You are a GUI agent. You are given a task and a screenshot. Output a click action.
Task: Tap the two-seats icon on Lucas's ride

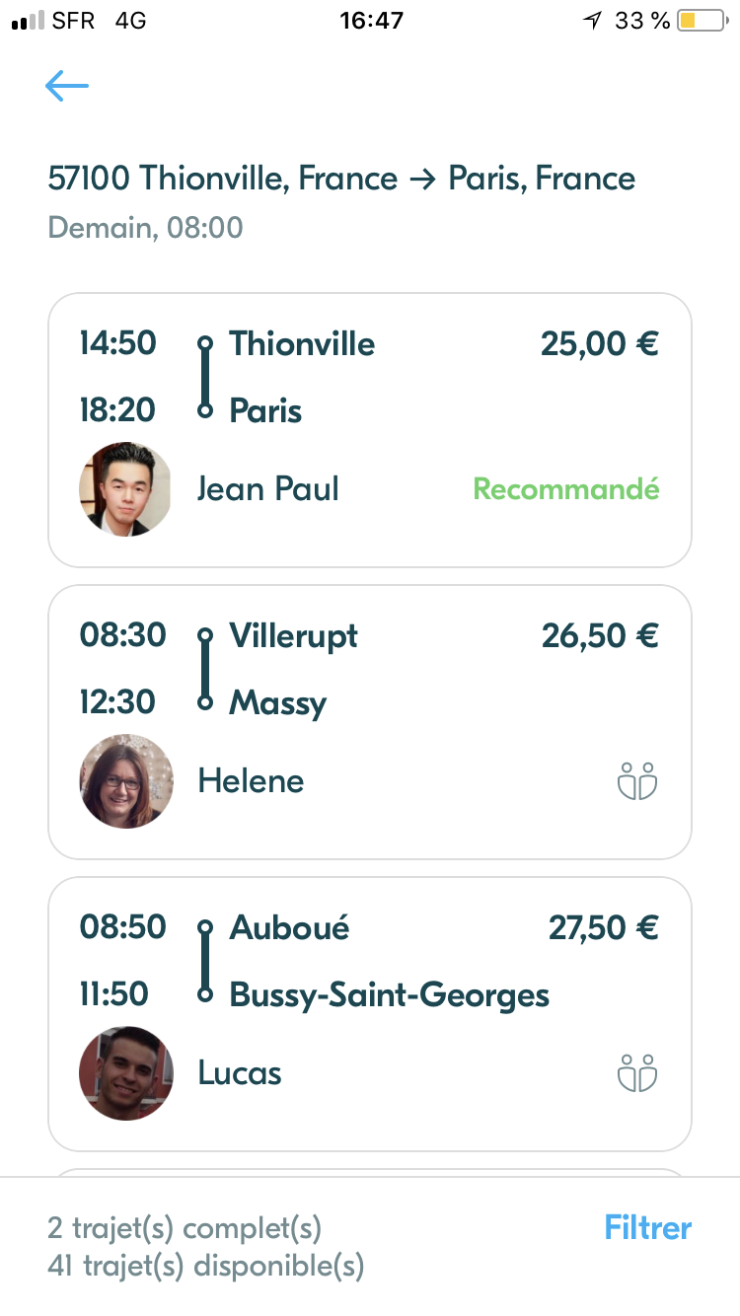(637, 1073)
